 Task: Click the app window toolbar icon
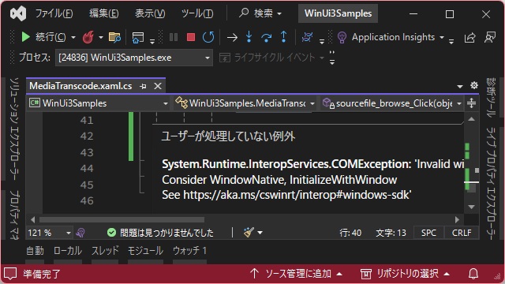pos(138,38)
